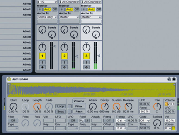Viewport: 179px width, 135px height.
Task: Solo track 2
Action: (x=64, y=62)
